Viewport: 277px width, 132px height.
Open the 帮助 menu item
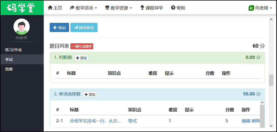click(178, 8)
